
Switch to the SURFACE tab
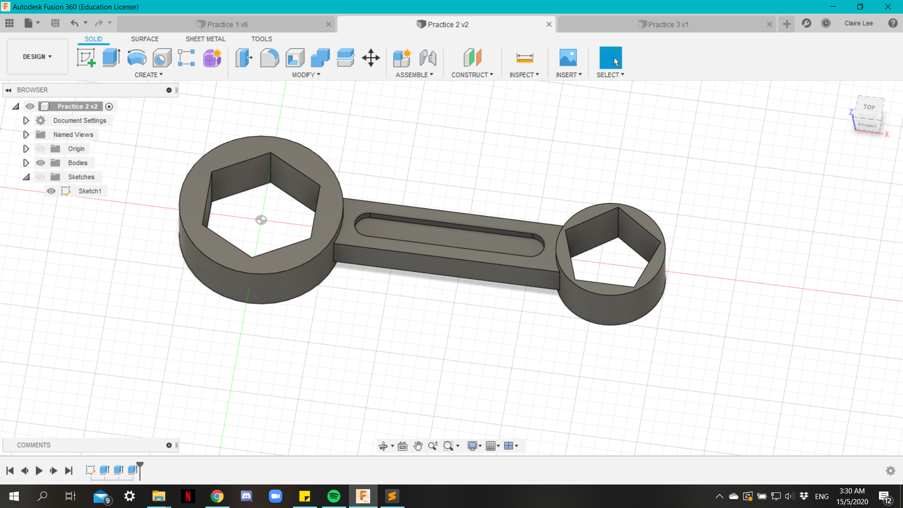[145, 39]
